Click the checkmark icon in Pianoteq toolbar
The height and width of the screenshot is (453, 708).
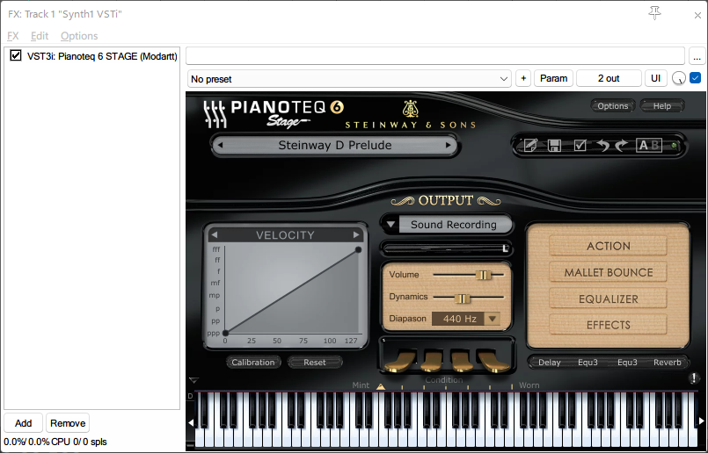point(580,146)
